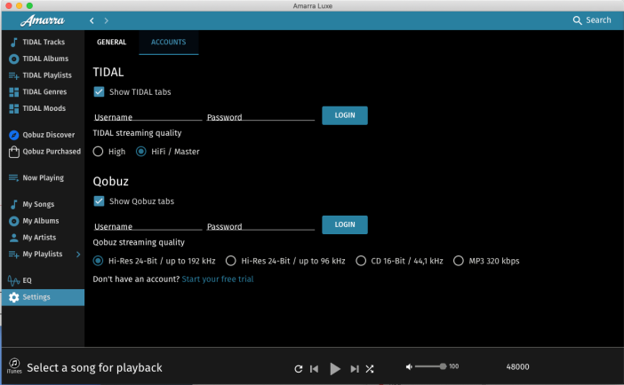This screenshot has width=624, height=385.
Task: Open the Start your free trial link
Action: (217, 279)
